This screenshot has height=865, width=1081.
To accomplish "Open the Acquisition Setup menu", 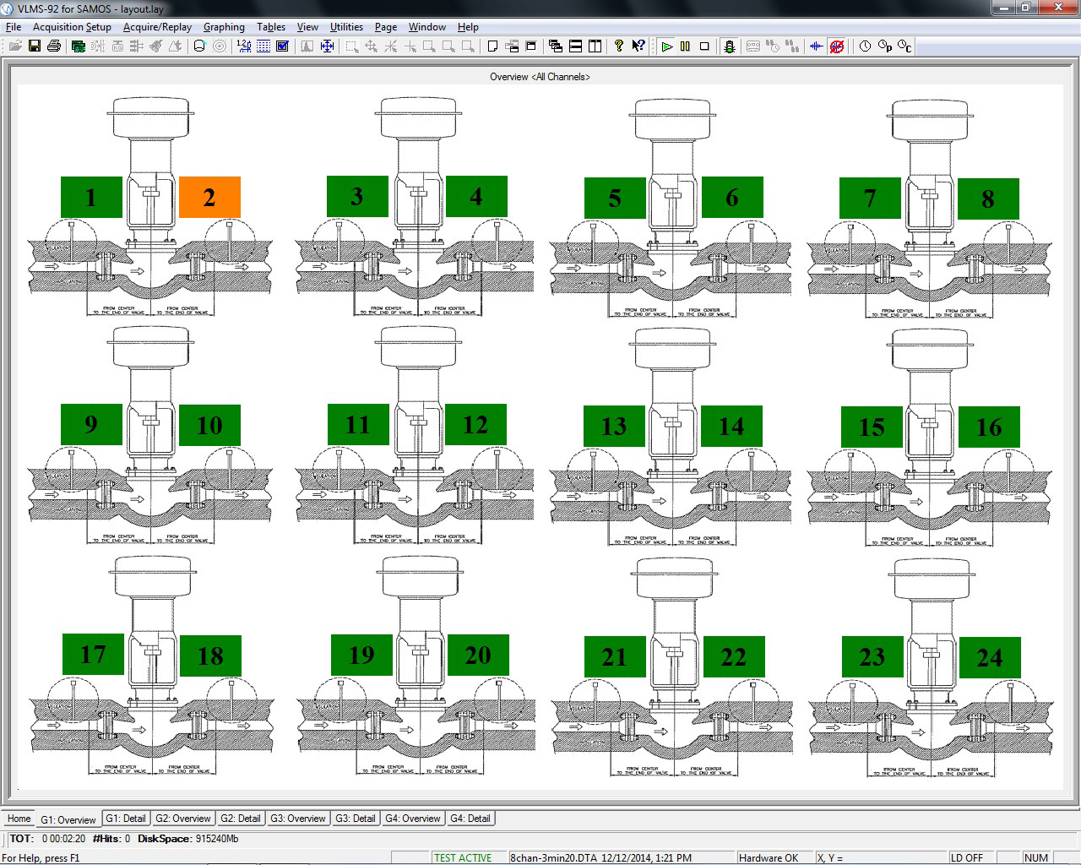I will [x=72, y=27].
